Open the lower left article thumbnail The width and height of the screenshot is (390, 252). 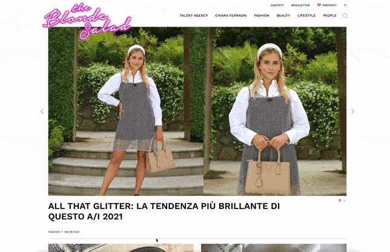tap(121, 248)
